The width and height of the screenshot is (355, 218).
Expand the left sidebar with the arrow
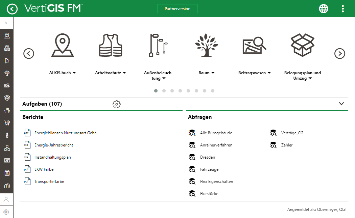pyautogui.click(x=6, y=23)
